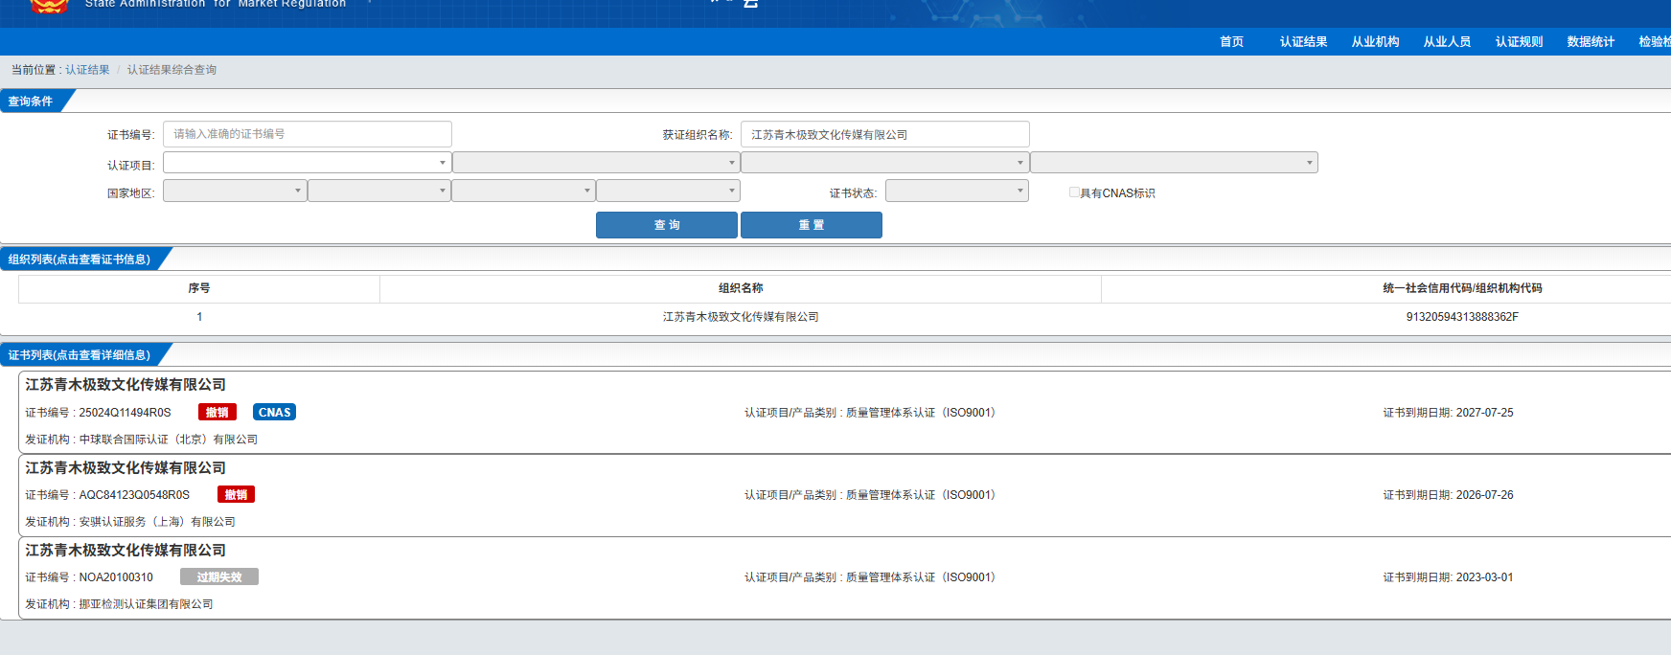The image size is (1671, 655).
Task: Click the 查询条件 section header
Action: pos(31,102)
